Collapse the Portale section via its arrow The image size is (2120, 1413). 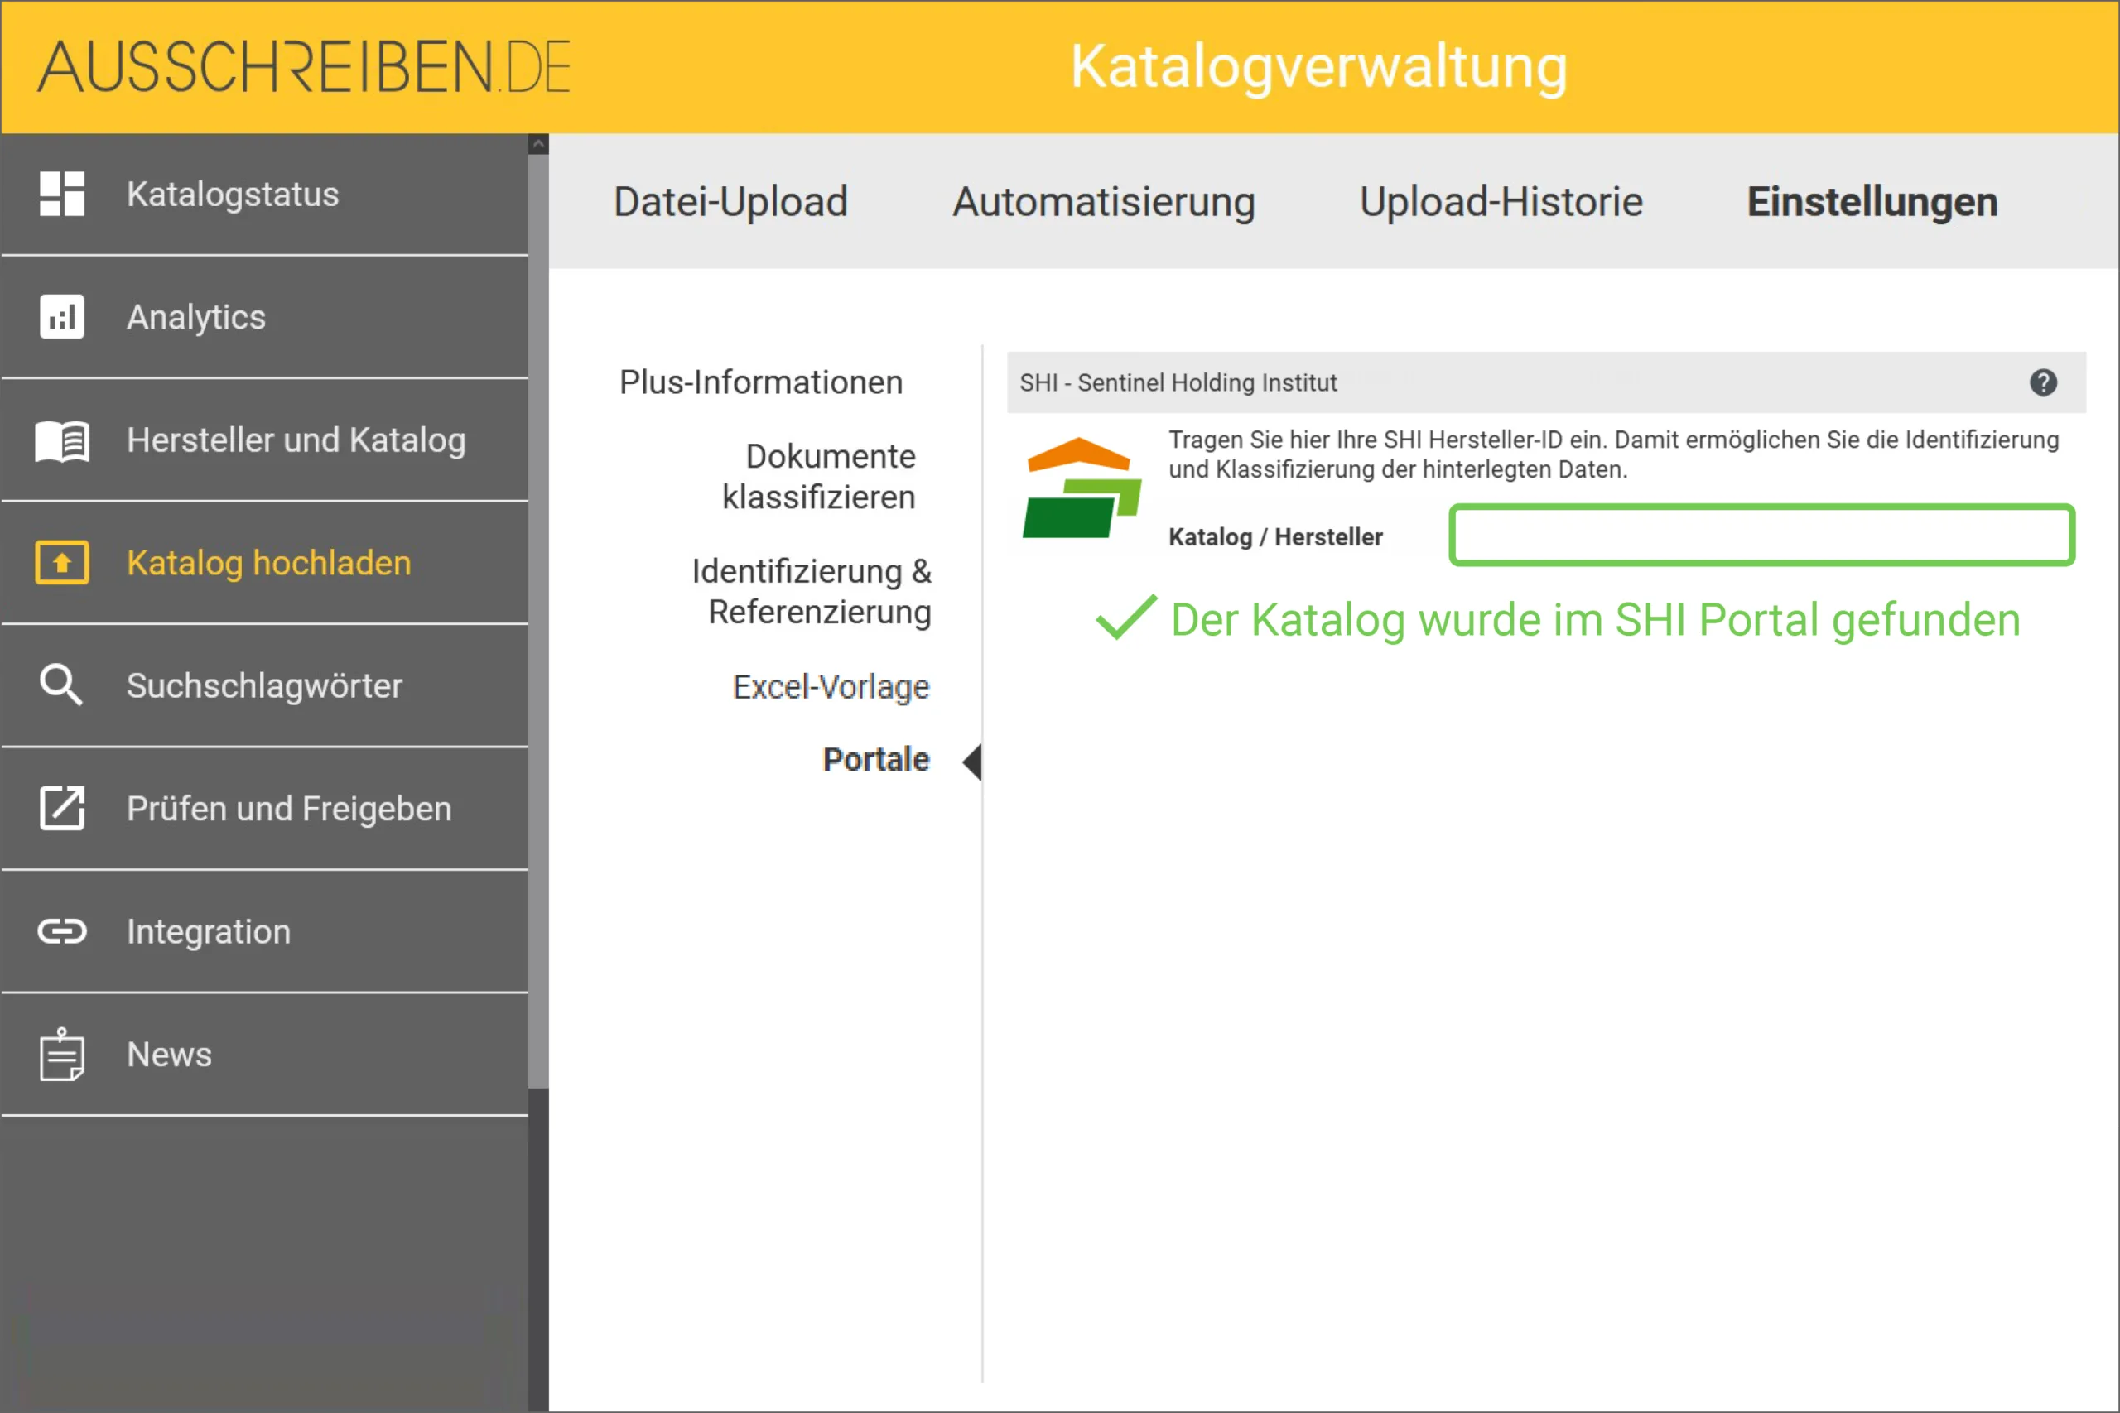(974, 762)
